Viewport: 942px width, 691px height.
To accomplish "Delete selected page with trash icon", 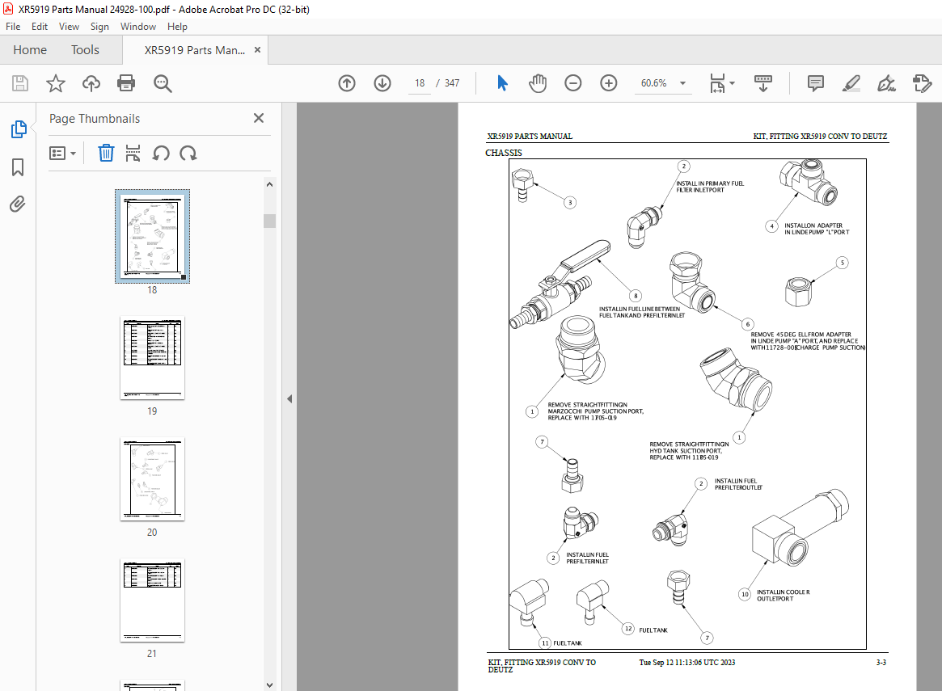I will pyautogui.click(x=106, y=153).
